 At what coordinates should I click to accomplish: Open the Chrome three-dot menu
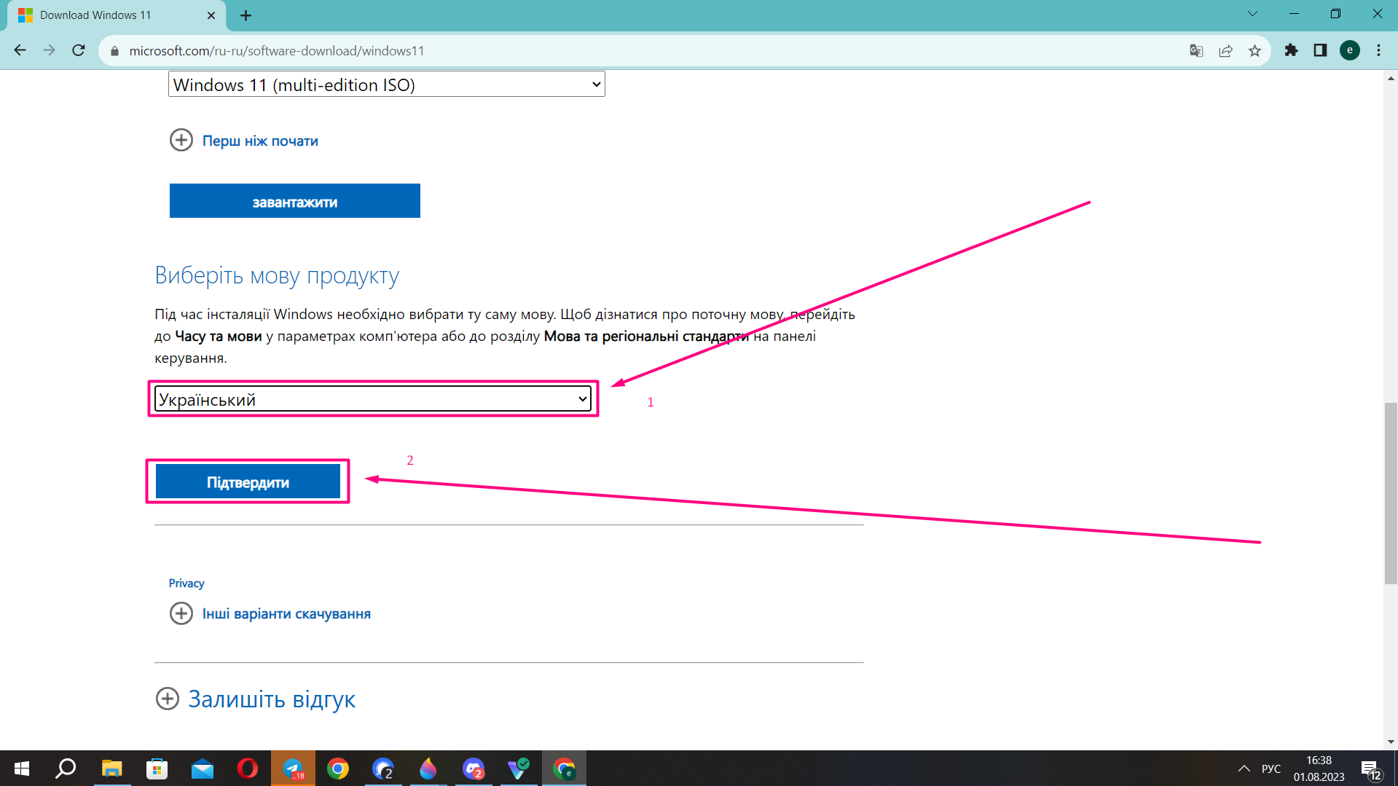(1378, 50)
